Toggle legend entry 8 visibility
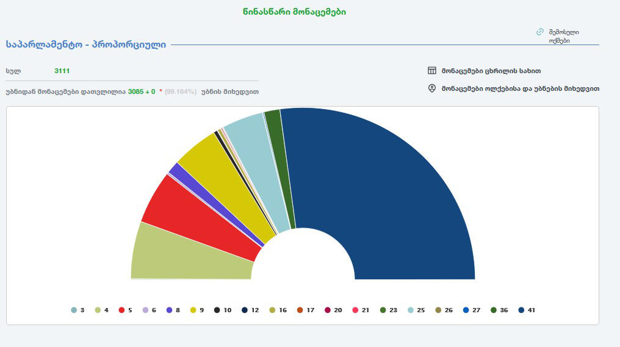The height and width of the screenshot is (347, 620). pos(174,310)
